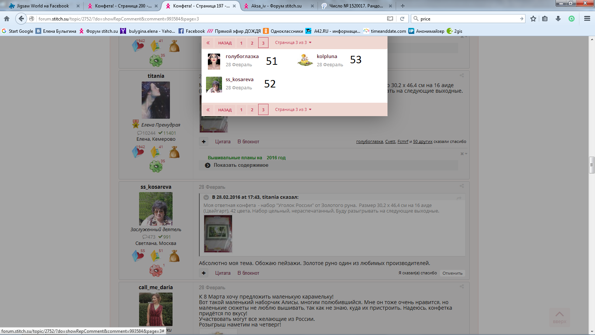Click the vertical page scrollbar thumb
This screenshot has height=335, width=595.
592,165
